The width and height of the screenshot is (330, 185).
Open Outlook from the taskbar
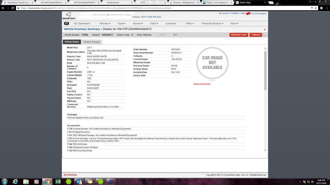pos(79,182)
